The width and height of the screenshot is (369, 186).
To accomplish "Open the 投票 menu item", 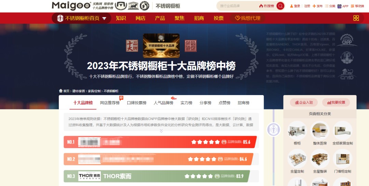I will (x=219, y=18).
